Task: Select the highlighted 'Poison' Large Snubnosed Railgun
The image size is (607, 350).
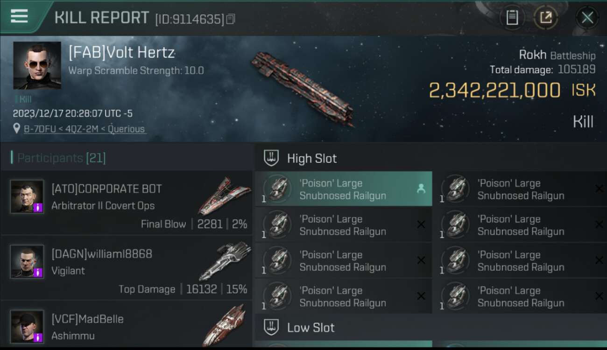Action: [343, 189]
